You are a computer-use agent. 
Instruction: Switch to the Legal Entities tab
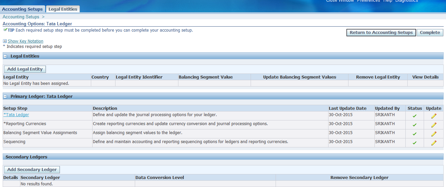63,9
